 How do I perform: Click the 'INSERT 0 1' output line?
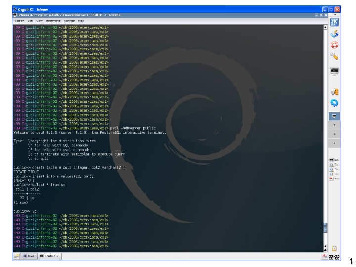point(24,180)
